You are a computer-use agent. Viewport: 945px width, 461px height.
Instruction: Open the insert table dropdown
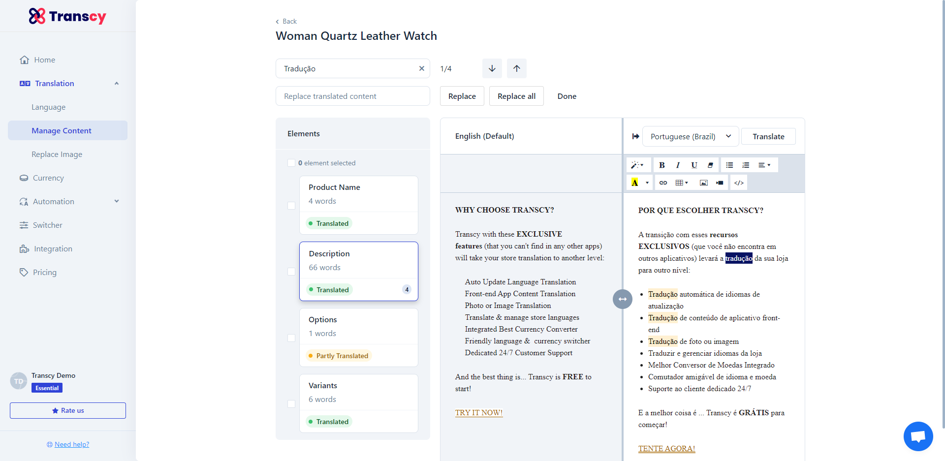coord(682,183)
